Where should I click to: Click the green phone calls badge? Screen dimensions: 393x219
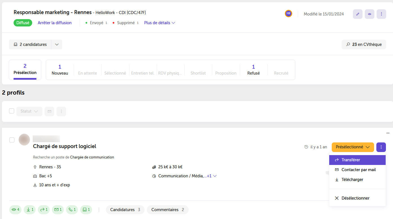[72, 210]
